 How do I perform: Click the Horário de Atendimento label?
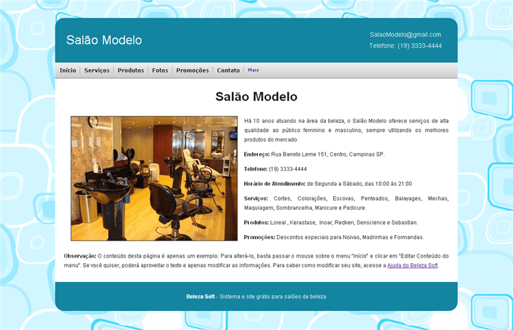(274, 184)
